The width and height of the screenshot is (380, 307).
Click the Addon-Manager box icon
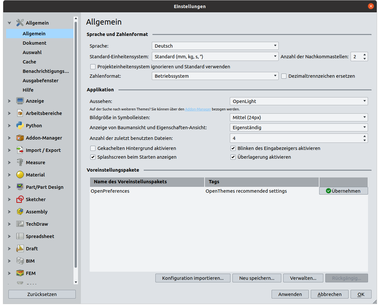click(20, 138)
